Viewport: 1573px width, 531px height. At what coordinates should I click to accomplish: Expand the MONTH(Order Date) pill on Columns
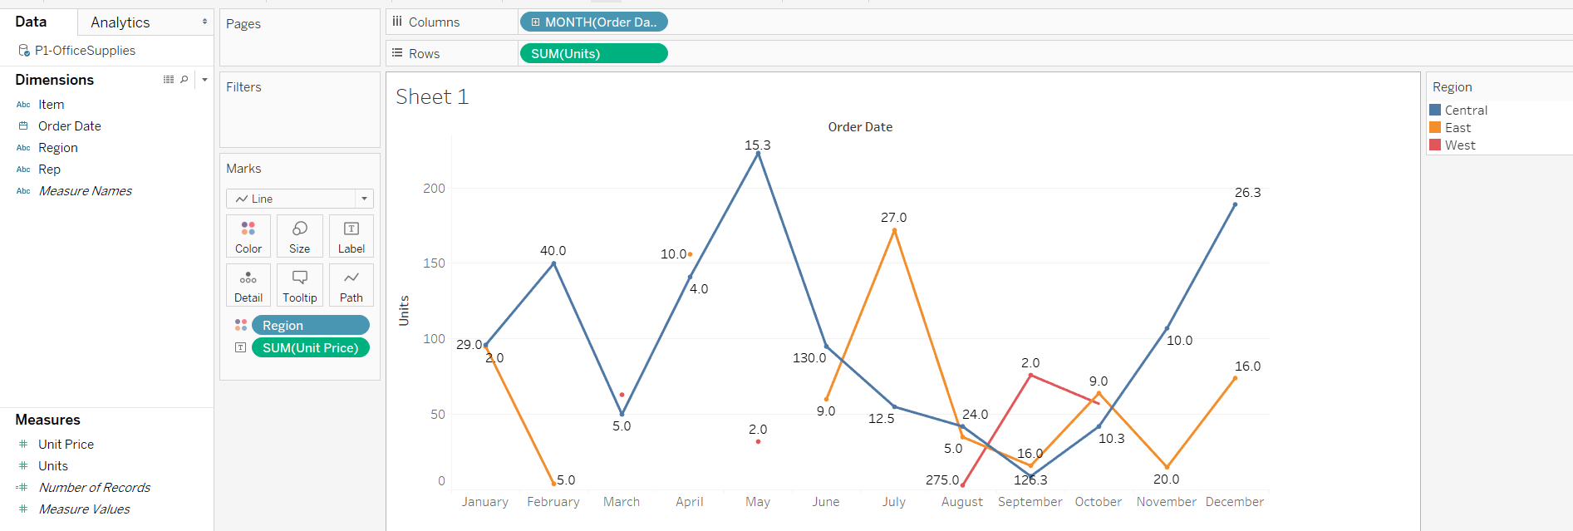pyautogui.click(x=536, y=22)
